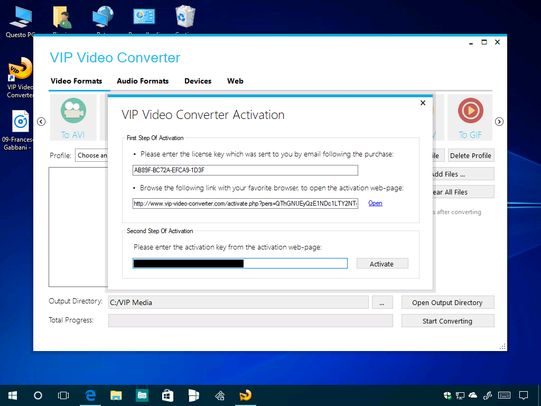The image size is (541, 406).
Task: Select the user folder icon on the desktop
Action: point(62,17)
